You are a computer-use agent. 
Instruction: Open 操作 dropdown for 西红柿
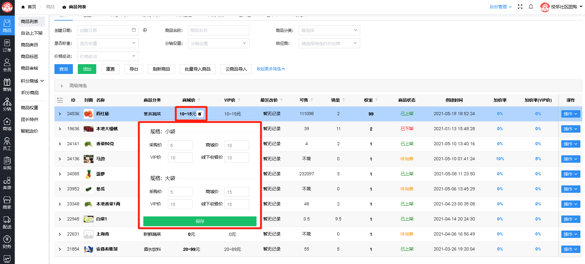click(571, 114)
